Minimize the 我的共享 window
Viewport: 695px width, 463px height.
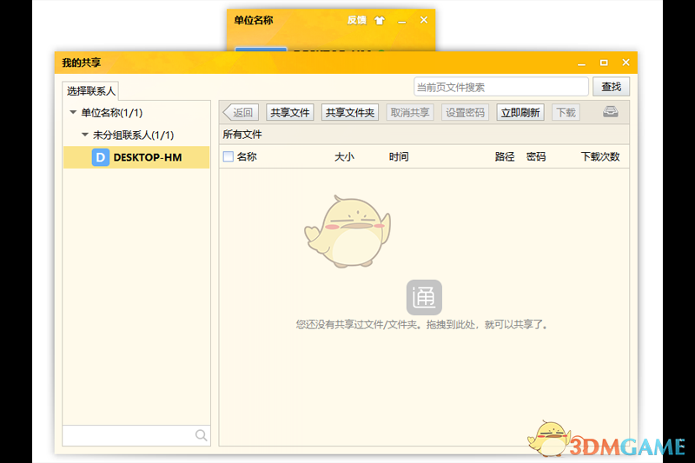581,63
